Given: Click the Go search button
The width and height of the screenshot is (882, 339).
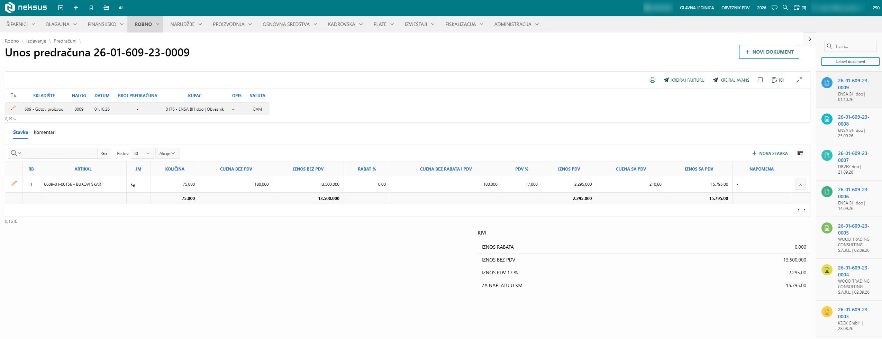Looking at the screenshot, I should (104, 153).
